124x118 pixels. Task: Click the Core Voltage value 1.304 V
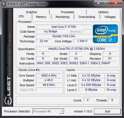click(82, 41)
